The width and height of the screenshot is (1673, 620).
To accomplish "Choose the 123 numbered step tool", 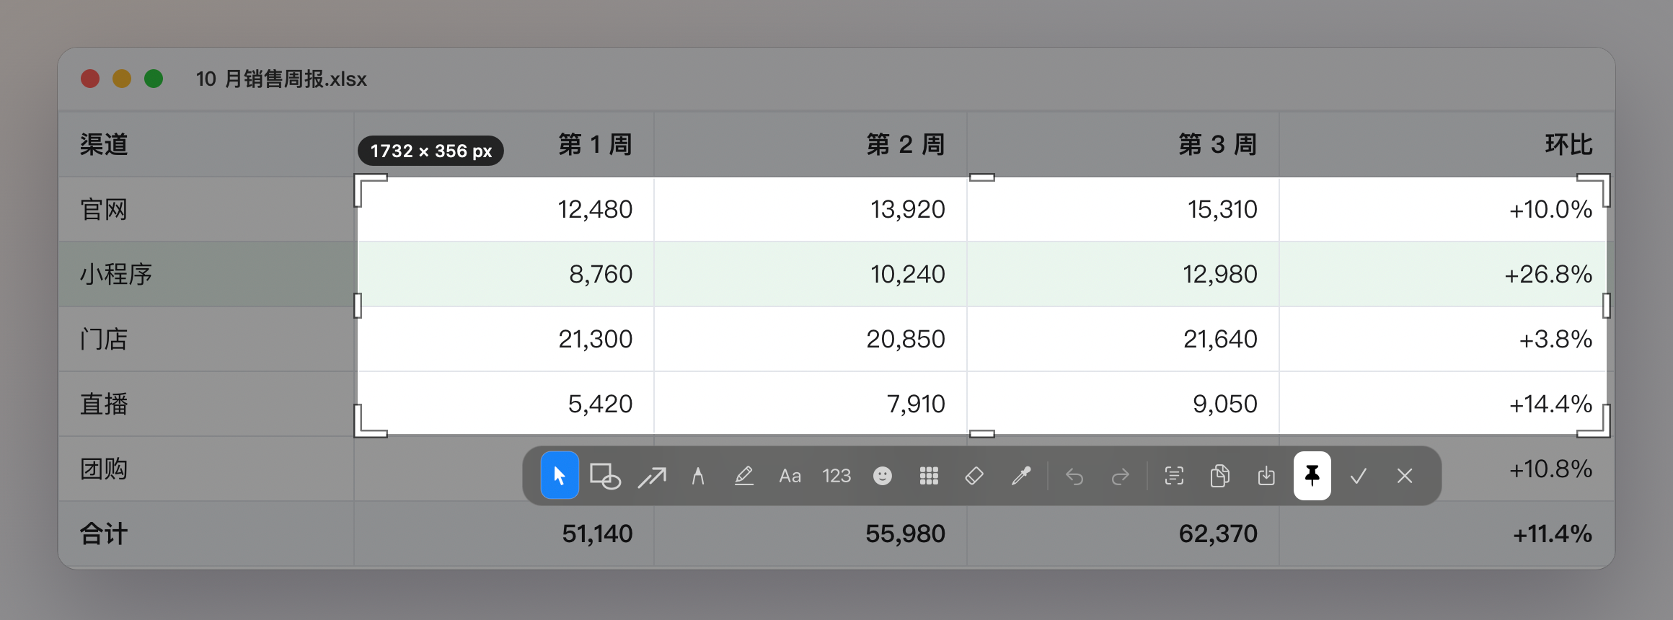I will pos(836,476).
